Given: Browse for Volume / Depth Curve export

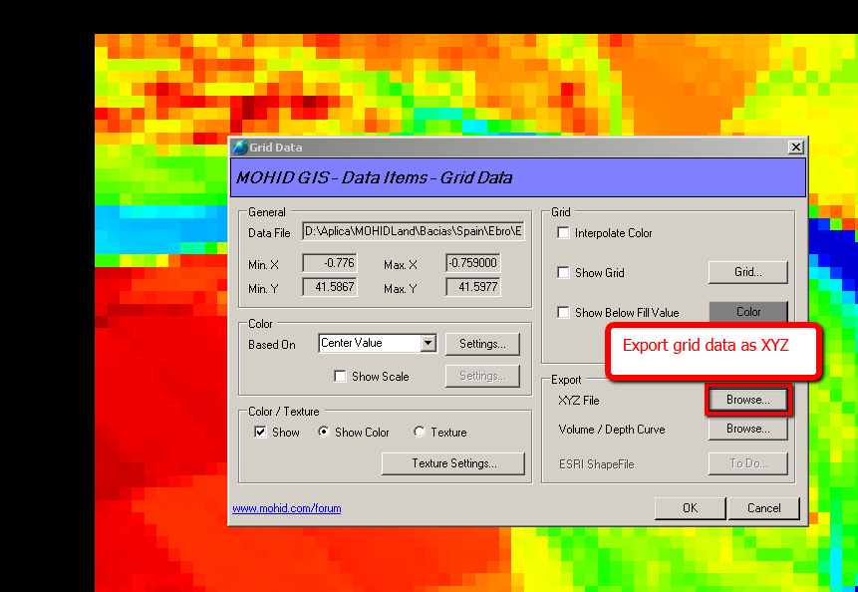Looking at the screenshot, I should click(x=747, y=430).
